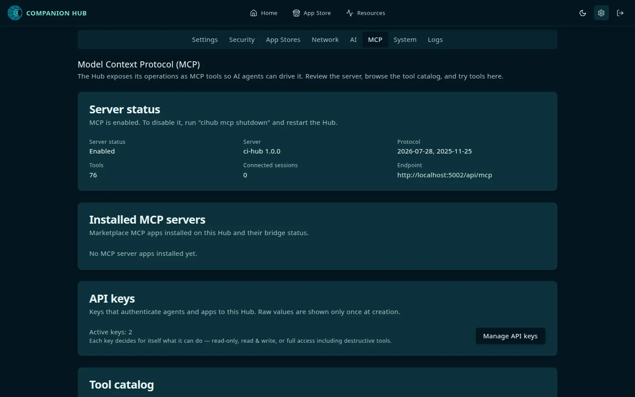635x397 pixels.
Task: Click the protocol value 2026-07-28, 2025-11-25
Action: (434, 151)
